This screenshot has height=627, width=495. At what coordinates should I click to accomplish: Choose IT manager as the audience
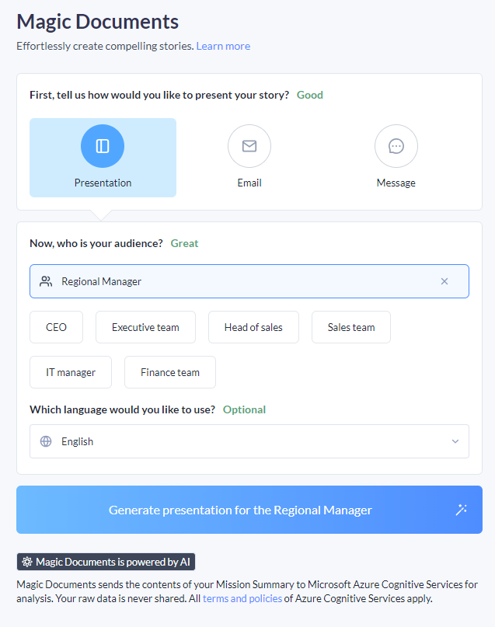click(x=71, y=372)
